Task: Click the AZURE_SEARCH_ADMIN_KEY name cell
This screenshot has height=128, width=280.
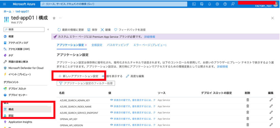Action: click(x=75, y=100)
